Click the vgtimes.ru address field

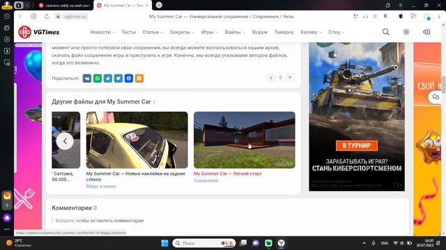click(75, 17)
